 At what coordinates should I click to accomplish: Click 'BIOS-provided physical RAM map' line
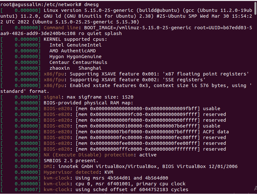88,103
